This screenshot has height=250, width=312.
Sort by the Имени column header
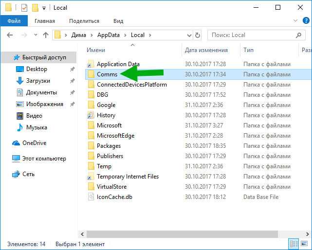point(96,50)
